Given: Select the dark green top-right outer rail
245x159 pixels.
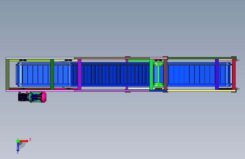Looking at the screenshot, I should click(x=201, y=58).
